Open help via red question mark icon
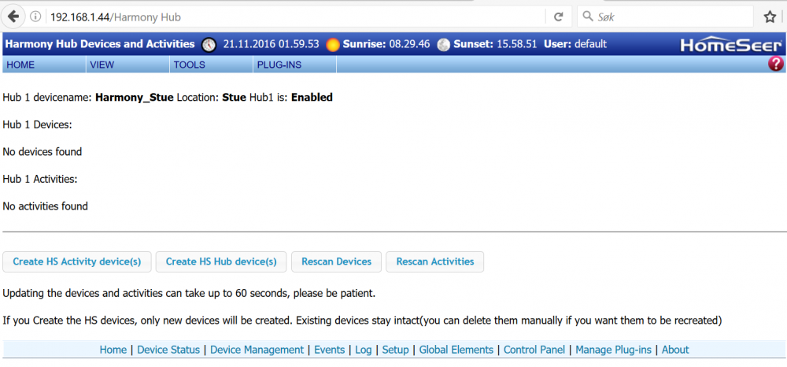Viewport: 787px width, 367px height. click(776, 64)
